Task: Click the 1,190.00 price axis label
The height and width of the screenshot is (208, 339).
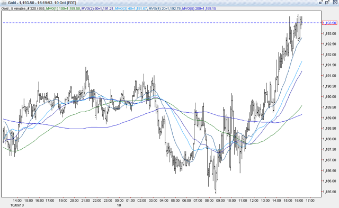Action: 329,97
